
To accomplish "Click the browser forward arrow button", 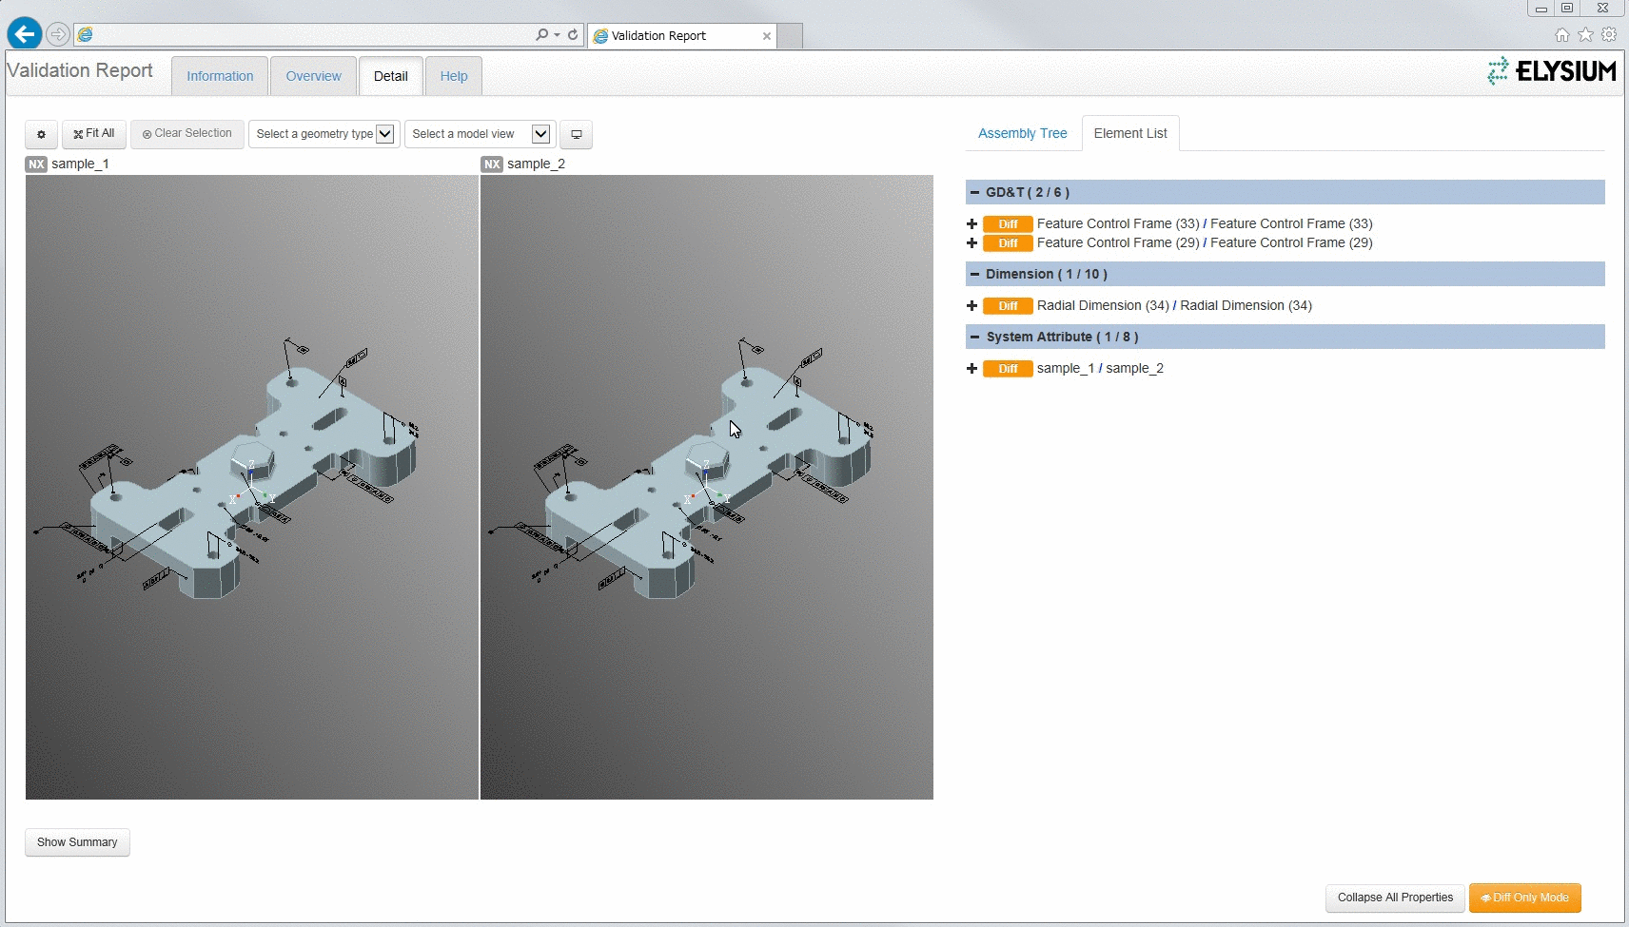I will click(58, 35).
